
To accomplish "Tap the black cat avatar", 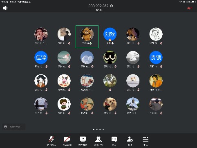I will click(110, 57).
